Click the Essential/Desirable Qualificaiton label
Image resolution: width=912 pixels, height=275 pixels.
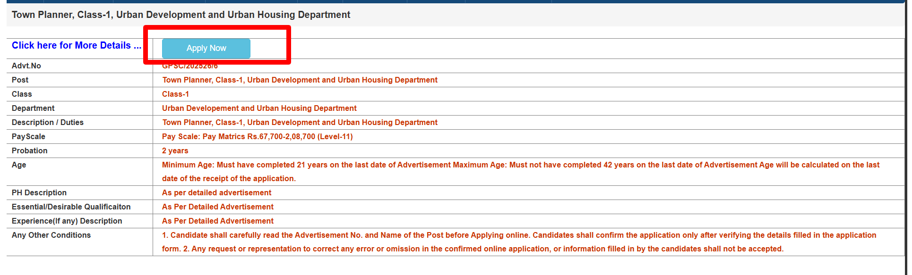coord(71,207)
